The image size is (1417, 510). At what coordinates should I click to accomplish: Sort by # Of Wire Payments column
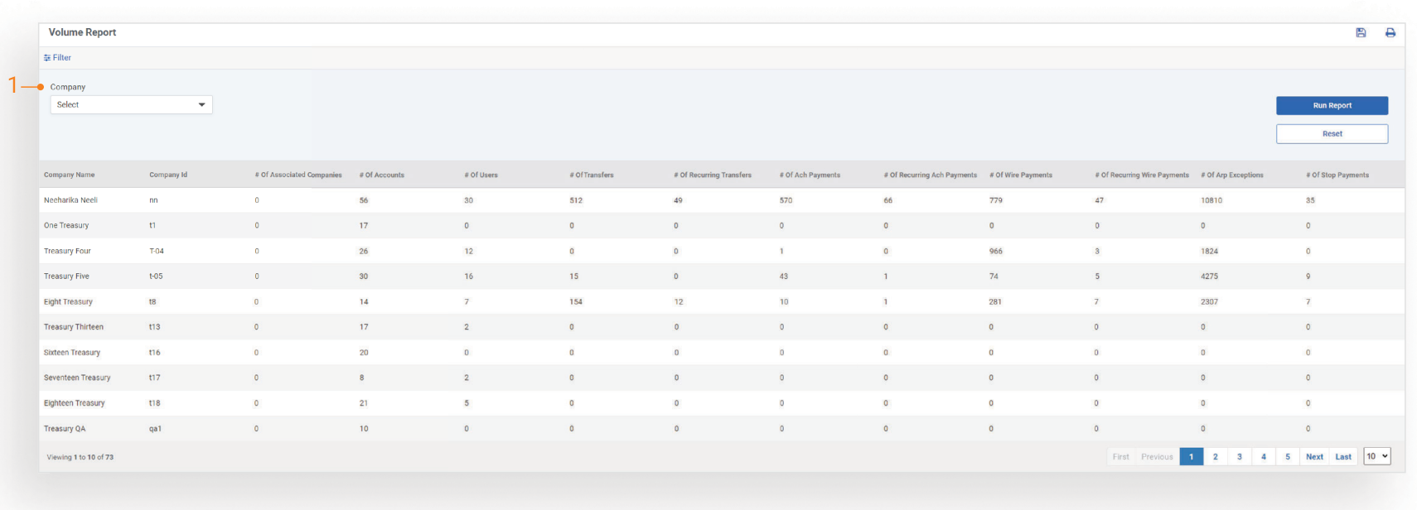(1021, 176)
